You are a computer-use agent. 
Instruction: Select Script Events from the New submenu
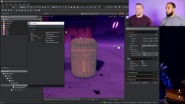pyautogui.click(x=49, y=38)
